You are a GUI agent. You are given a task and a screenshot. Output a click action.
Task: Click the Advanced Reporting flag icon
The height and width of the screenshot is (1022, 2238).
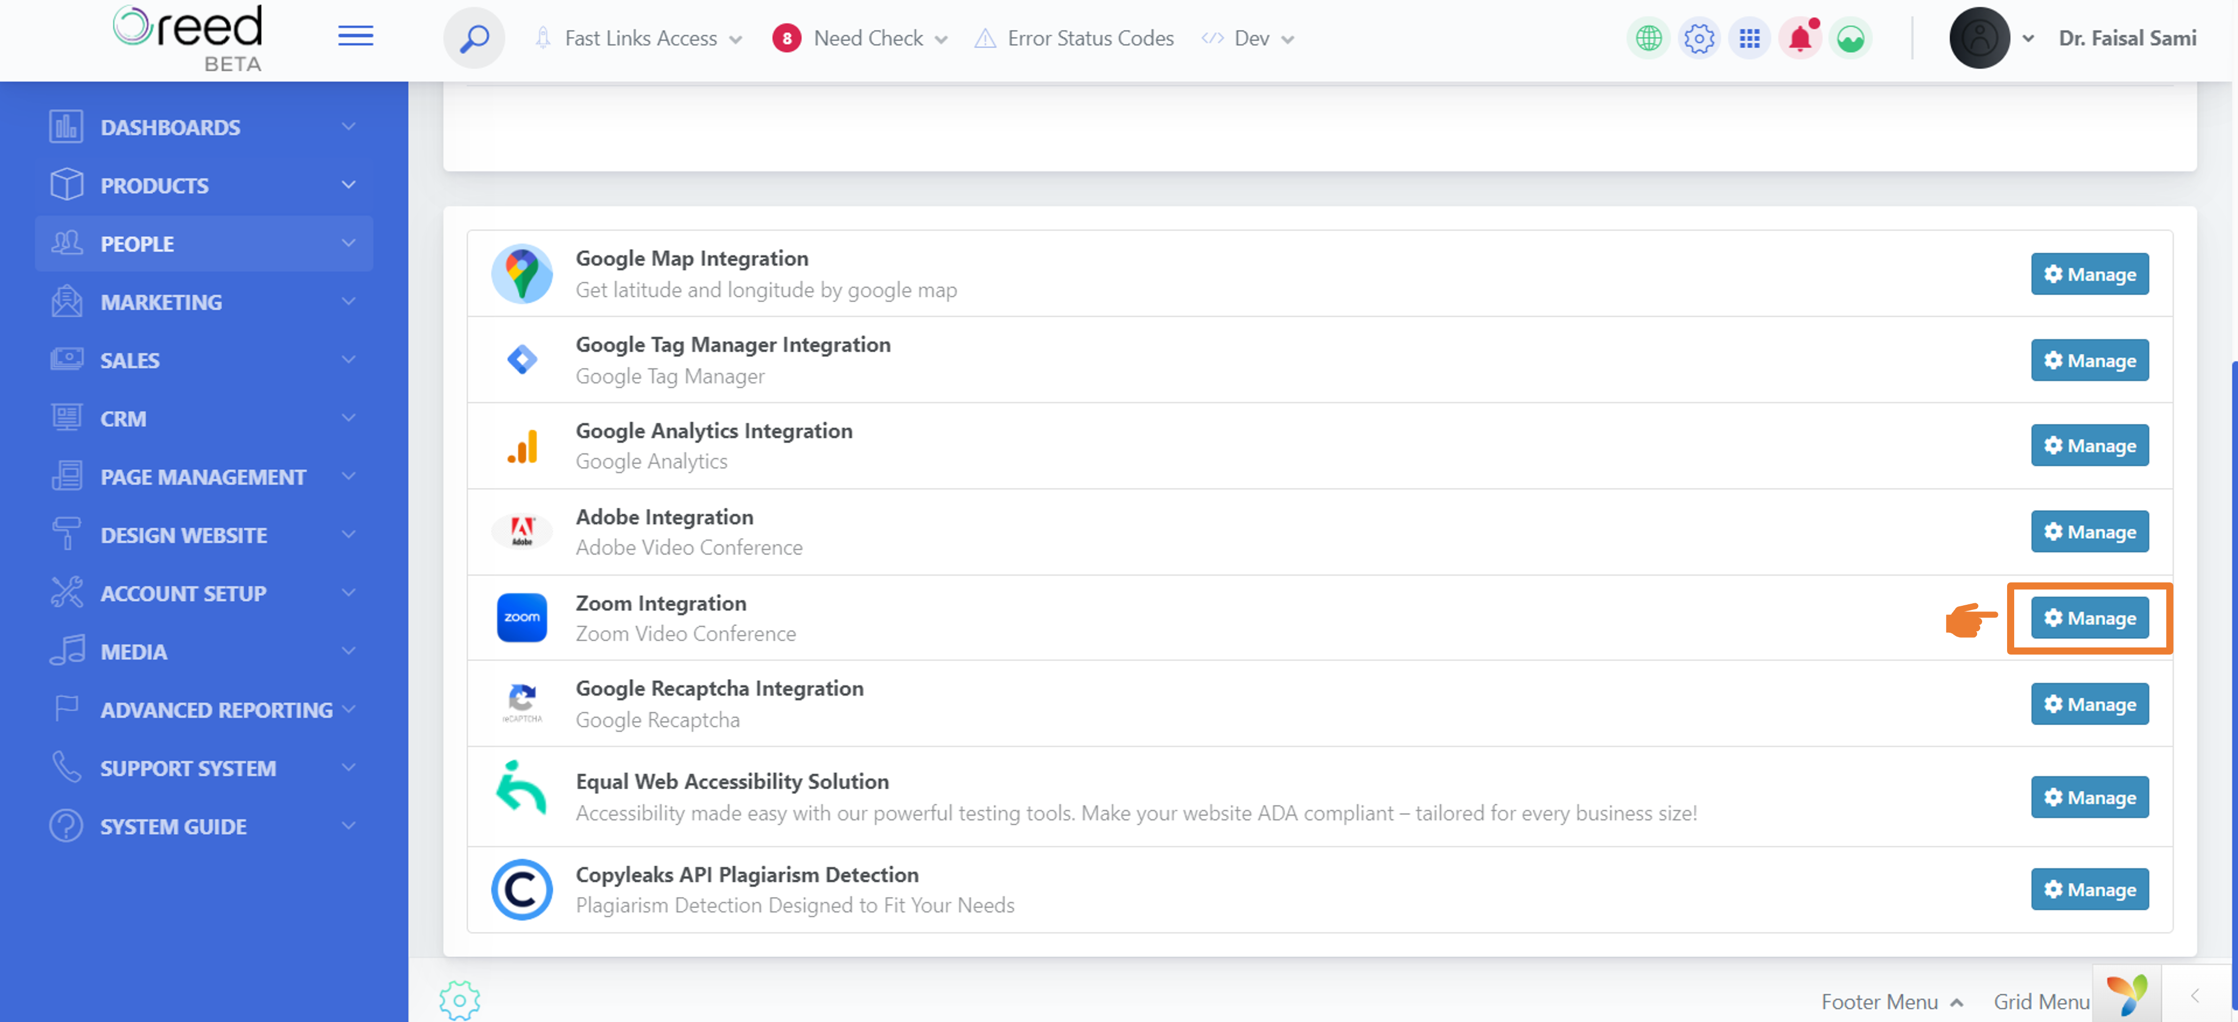66,708
